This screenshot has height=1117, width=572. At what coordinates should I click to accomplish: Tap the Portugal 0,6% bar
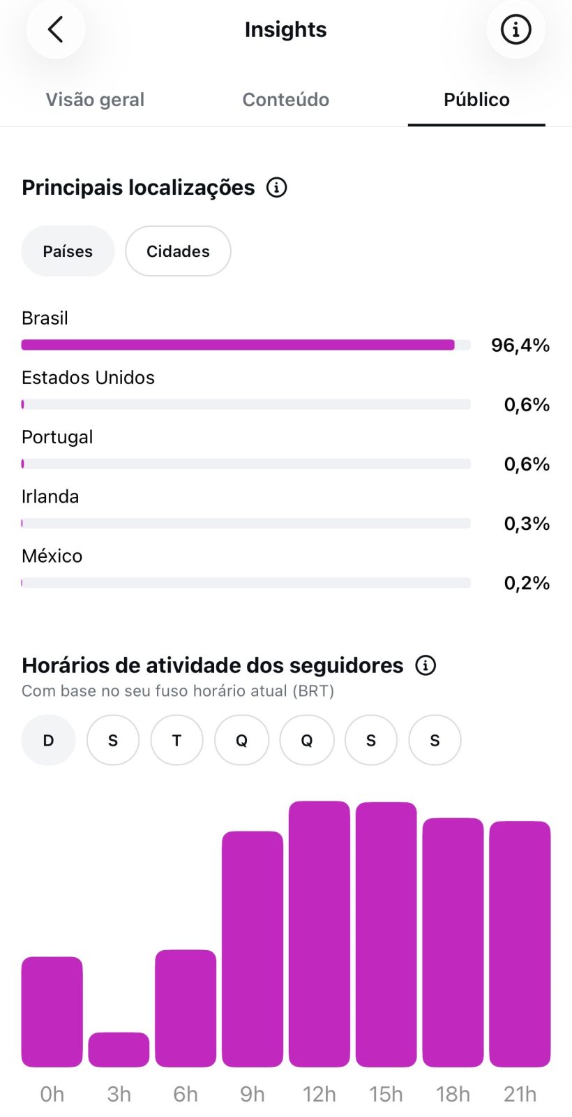click(x=246, y=464)
